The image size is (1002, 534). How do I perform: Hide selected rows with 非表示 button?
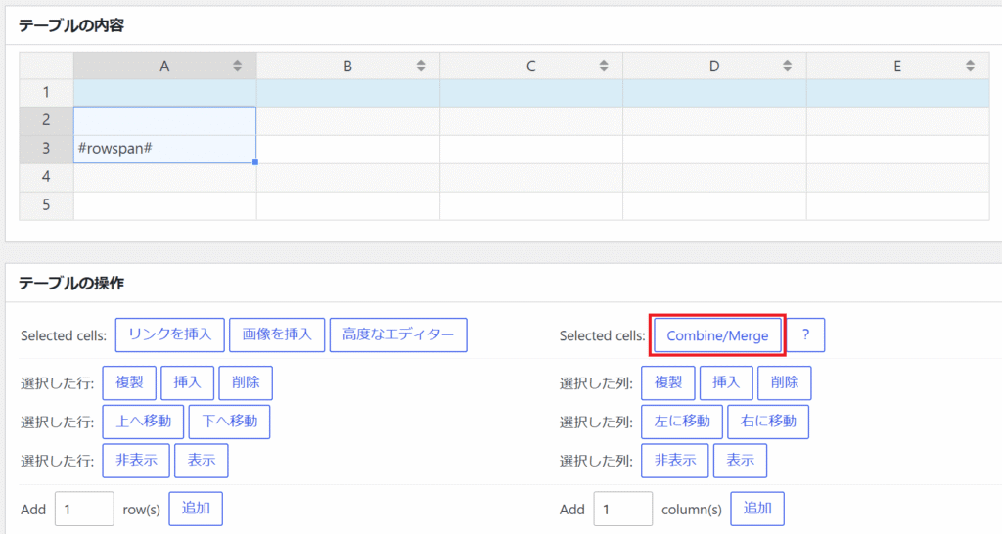(x=136, y=460)
